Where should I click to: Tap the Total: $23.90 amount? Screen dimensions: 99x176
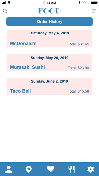pos(78,68)
